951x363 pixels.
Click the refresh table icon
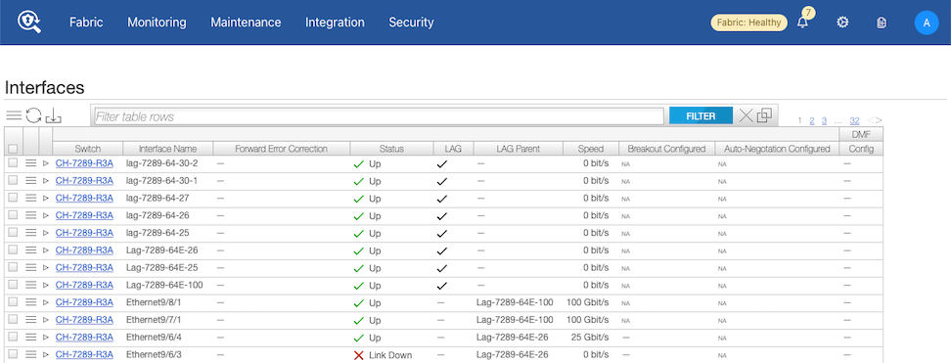point(33,115)
